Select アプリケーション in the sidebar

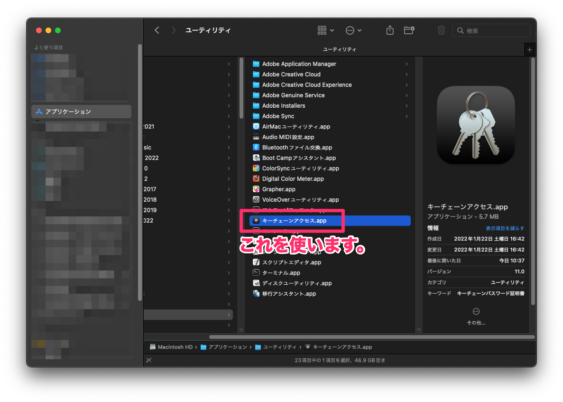tap(82, 112)
